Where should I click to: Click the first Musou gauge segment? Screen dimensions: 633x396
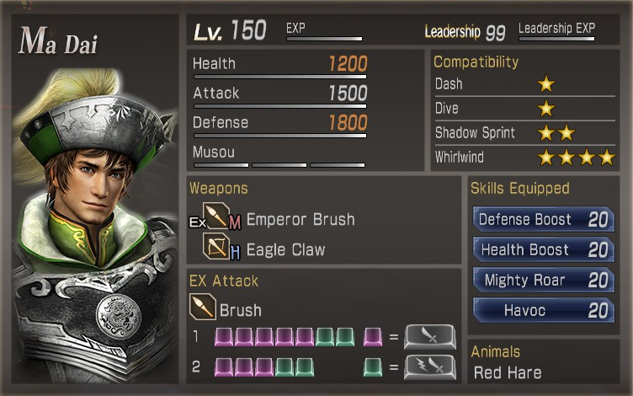coord(221,165)
